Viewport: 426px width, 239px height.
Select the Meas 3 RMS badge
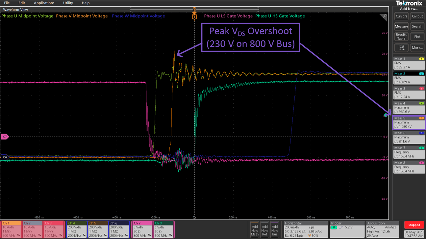tap(409, 92)
